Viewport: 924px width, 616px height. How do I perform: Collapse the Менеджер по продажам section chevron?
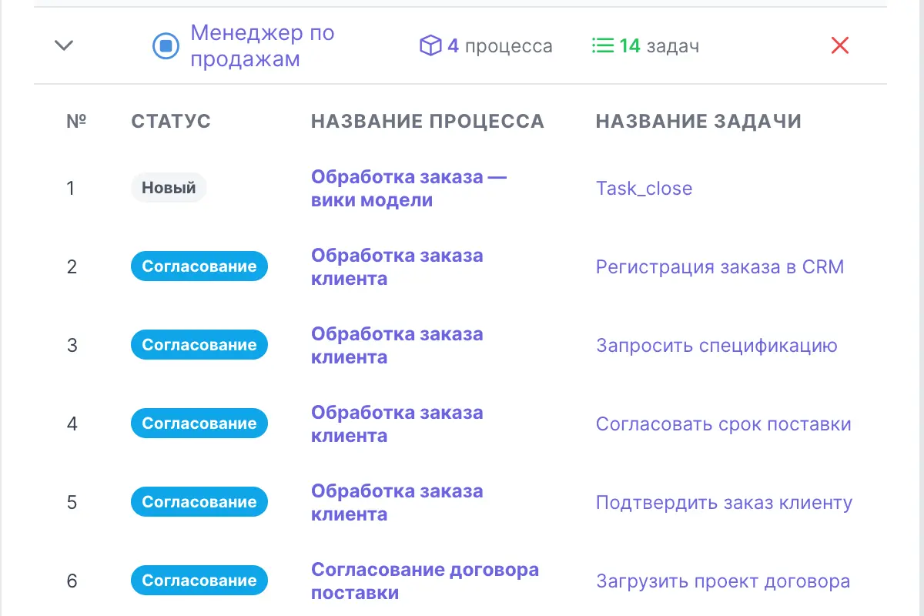[64, 45]
